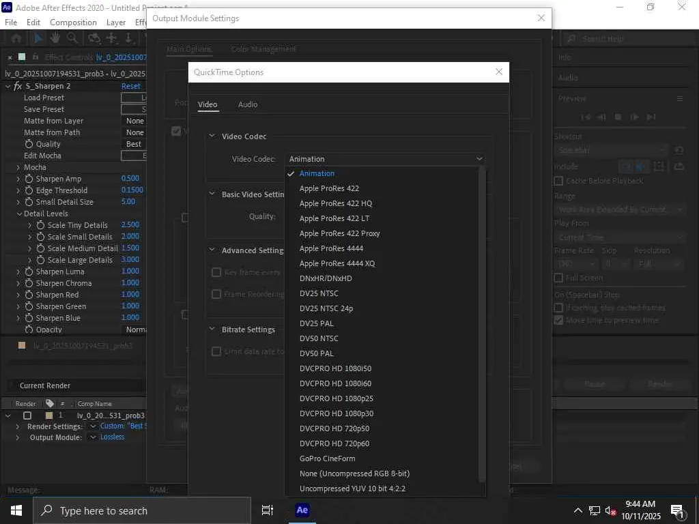Click Reset link for S_Sharpen 2
Image resolution: width=699 pixels, height=524 pixels.
[x=130, y=86]
